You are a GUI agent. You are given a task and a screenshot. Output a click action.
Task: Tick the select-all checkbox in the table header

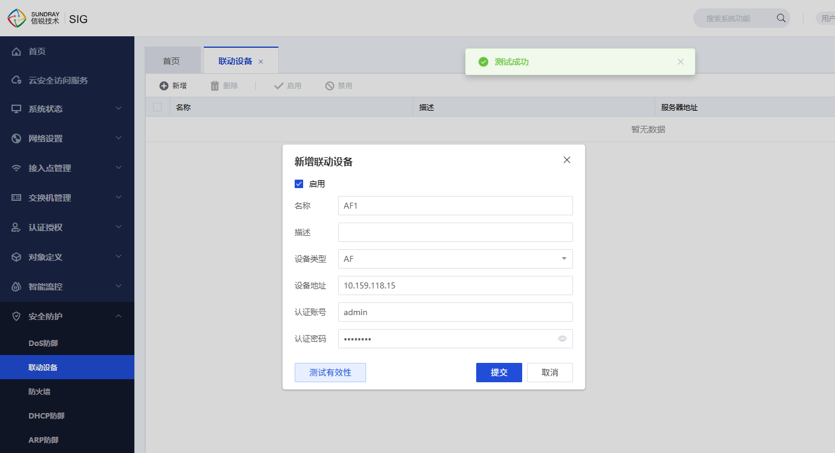157,107
